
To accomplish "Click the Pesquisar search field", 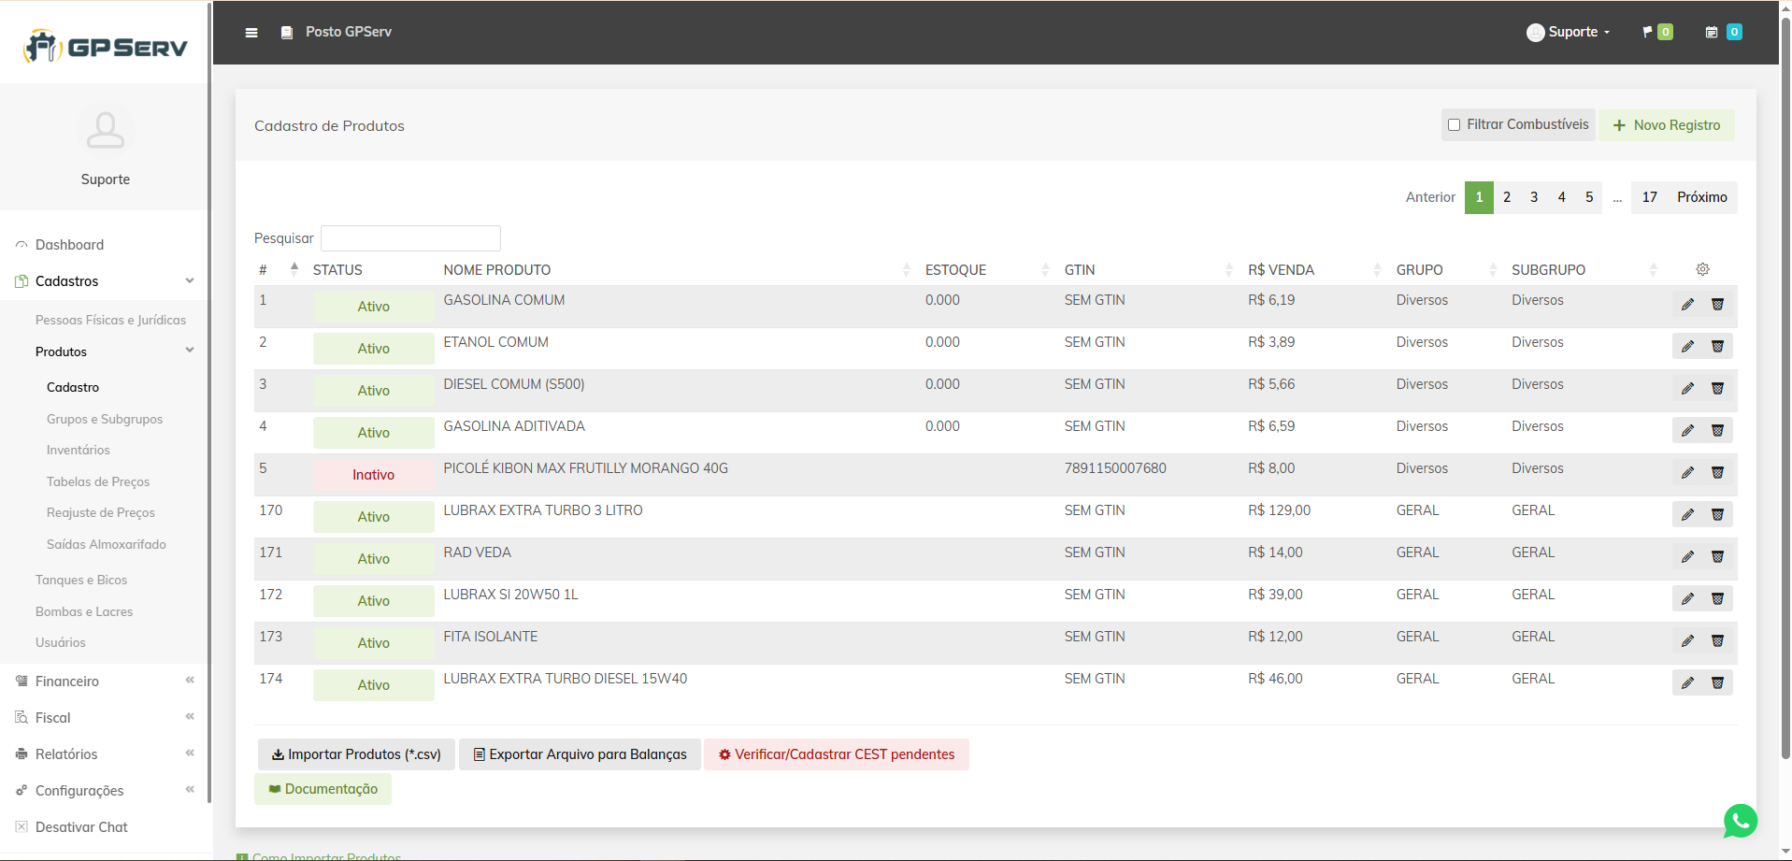I will [x=410, y=238].
